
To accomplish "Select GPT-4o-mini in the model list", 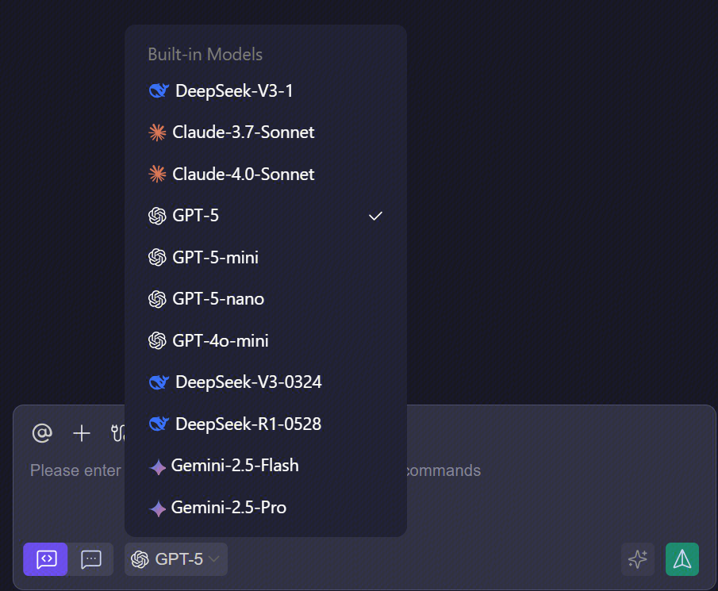I will pyautogui.click(x=221, y=340).
